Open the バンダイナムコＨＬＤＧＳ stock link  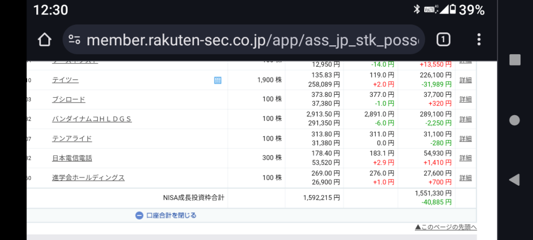pyautogui.click(x=92, y=119)
